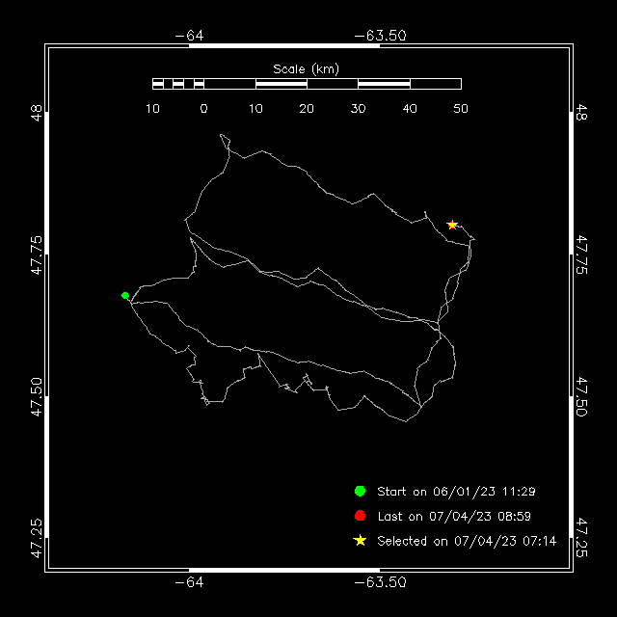Click the yellow star selected-position marker on track
The width and height of the screenshot is (617, 617).
pyautogui.click(x=452, y=225)
